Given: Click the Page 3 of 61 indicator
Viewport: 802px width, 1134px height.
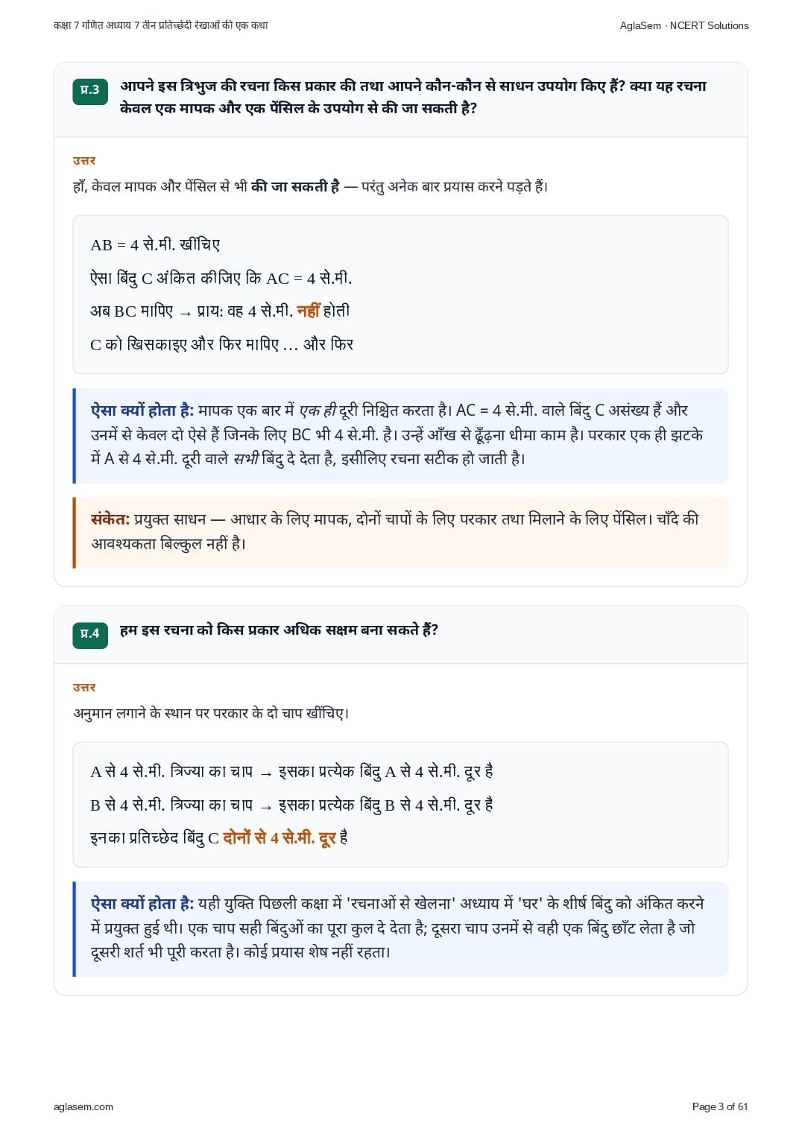Looking at the screenshot, I should [720, 1106].
